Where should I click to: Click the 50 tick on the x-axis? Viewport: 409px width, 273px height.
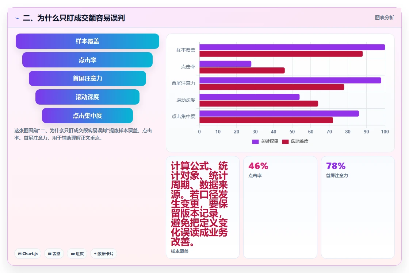coord(292,132)
